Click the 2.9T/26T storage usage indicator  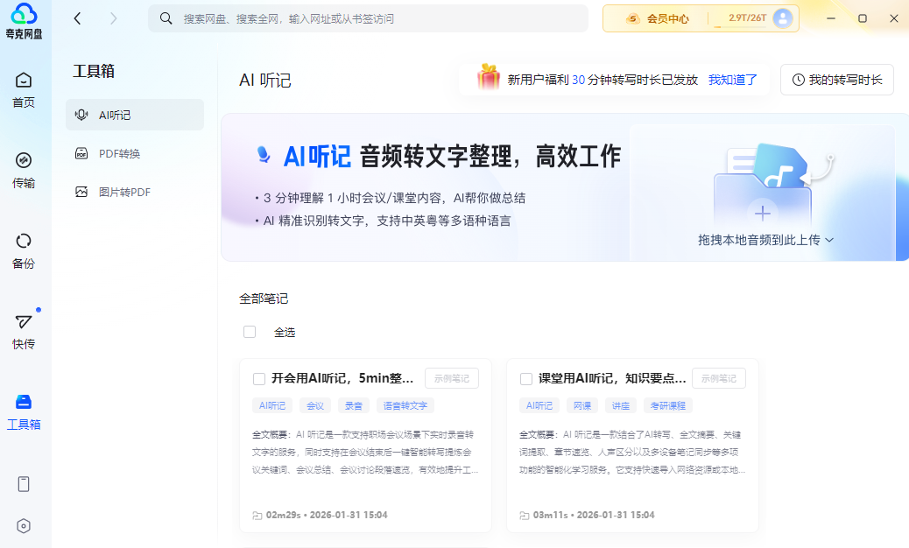pyautogui.click(x=740, y=18)
